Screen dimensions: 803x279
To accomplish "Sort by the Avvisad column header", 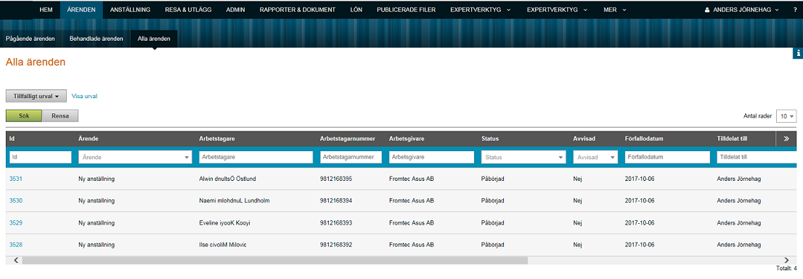I will [584, 139].
